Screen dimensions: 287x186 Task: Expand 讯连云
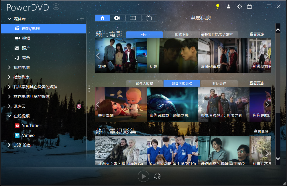click(x=9, y=106)
